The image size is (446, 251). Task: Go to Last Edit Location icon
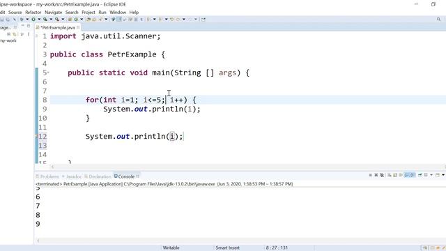172,20
